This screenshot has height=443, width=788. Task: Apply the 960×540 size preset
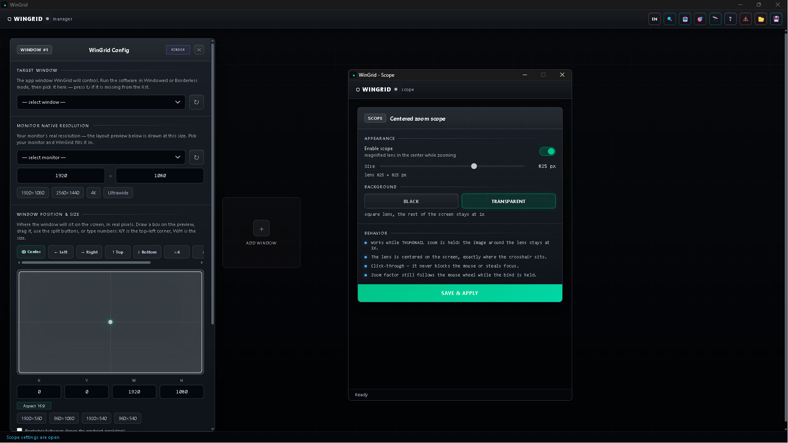point(128,418)
